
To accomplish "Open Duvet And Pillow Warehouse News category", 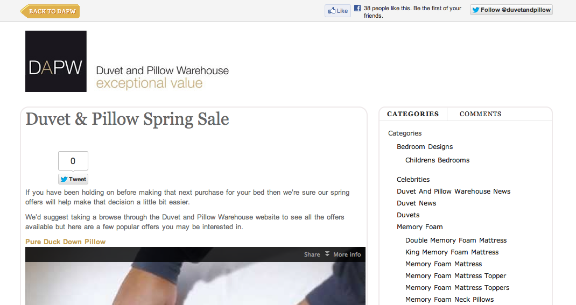I will click(453, 191).
